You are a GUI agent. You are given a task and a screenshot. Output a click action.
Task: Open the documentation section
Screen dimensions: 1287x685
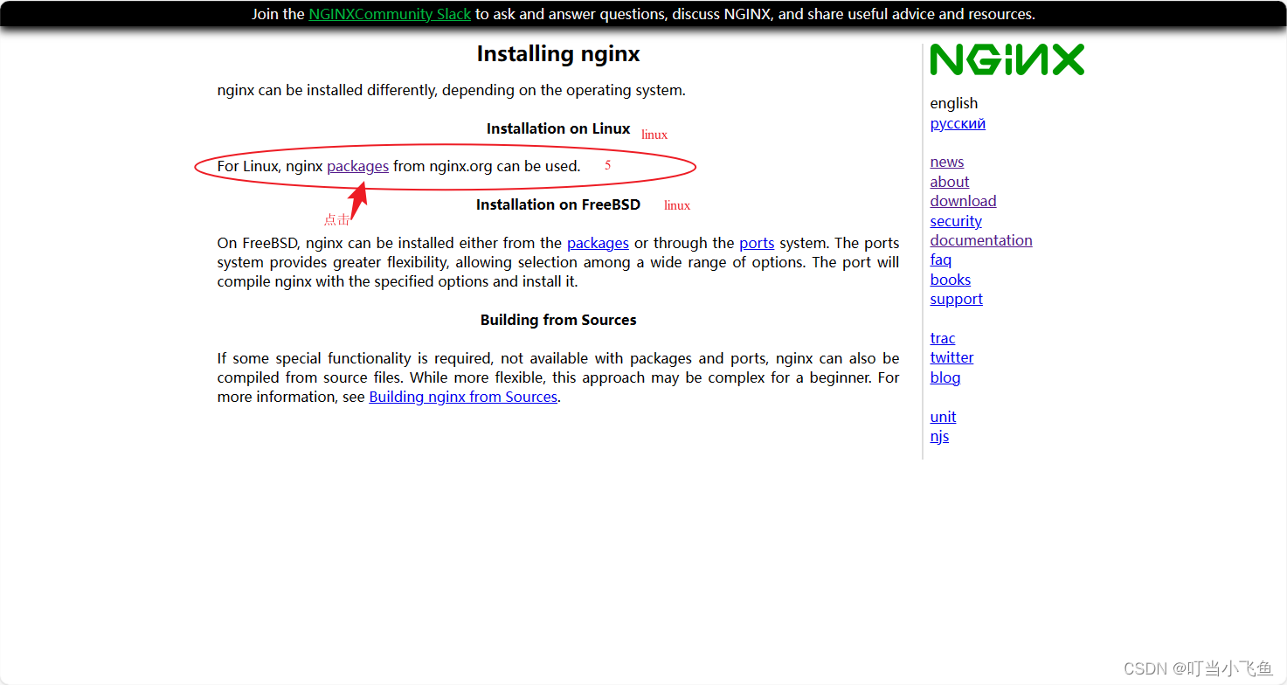(x=980, y=240)
